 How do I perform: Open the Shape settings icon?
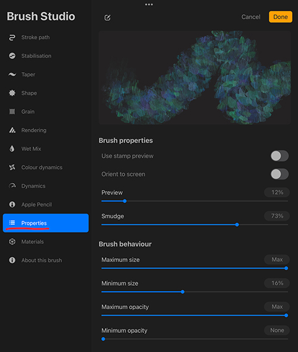coord(12,93)
